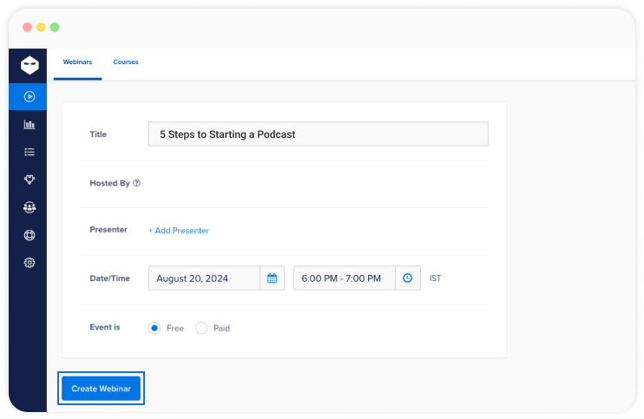644x419 pixels.
Task: Click the hexagon logo in the sidebar
Action: 30,65
